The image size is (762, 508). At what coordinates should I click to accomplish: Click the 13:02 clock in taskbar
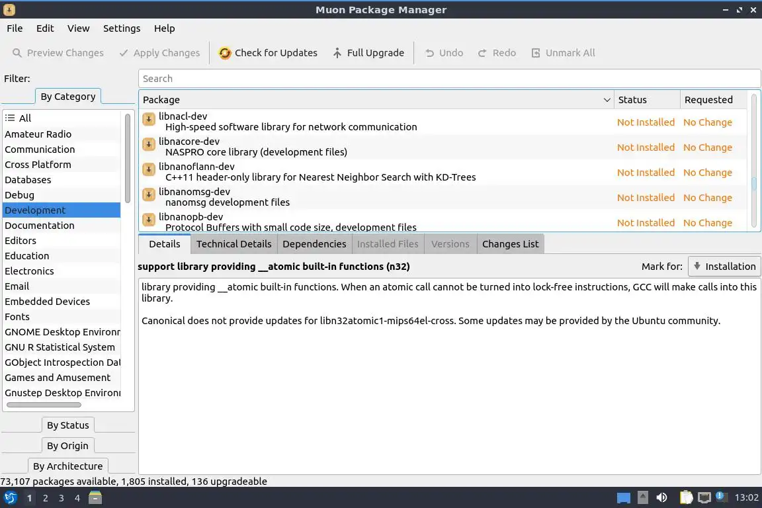click(746, 497)
